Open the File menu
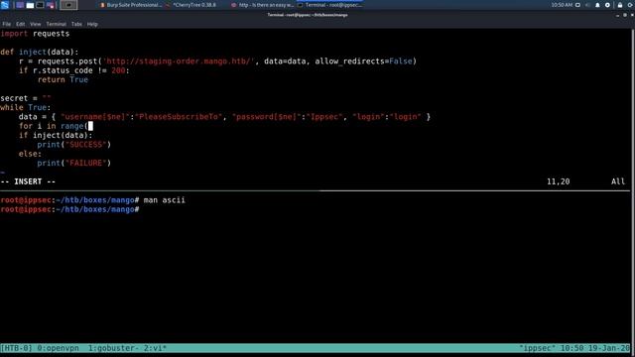 pos(7,24)
